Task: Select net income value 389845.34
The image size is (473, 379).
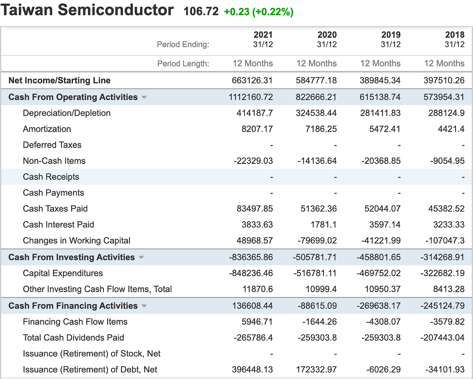Action: point(380,81)
